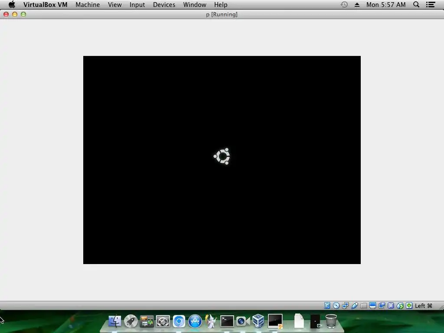Open the Notification Center list icon

click(431, 4)
